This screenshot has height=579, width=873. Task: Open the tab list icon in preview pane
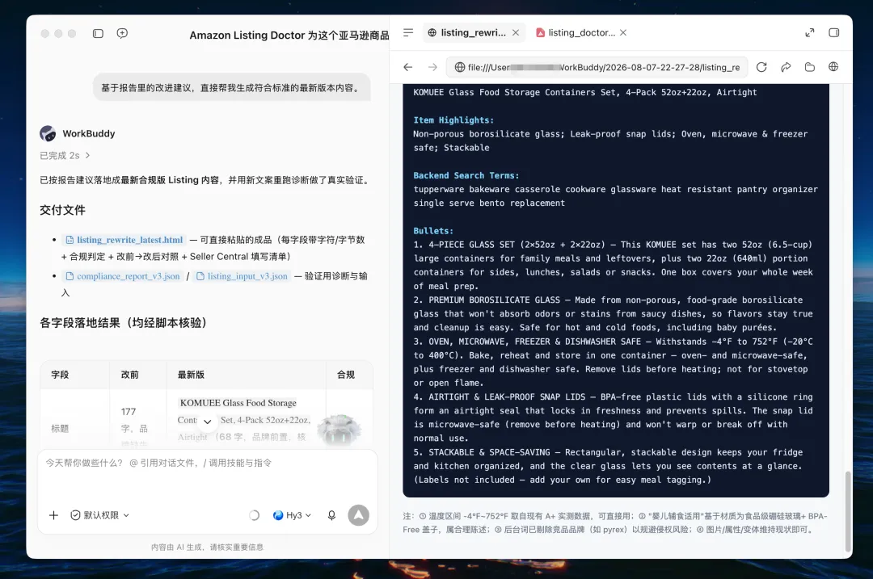tap(408, 33)
